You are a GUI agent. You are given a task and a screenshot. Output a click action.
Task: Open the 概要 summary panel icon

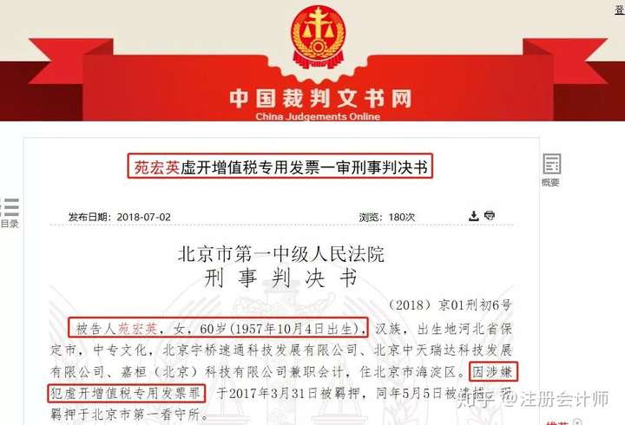tap(552, 164)
